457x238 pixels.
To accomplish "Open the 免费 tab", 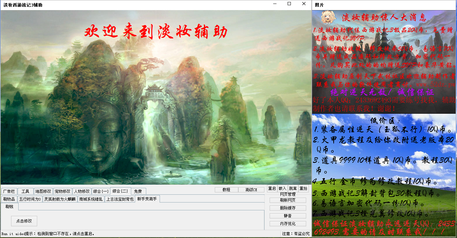I will (x=138, y=191).
